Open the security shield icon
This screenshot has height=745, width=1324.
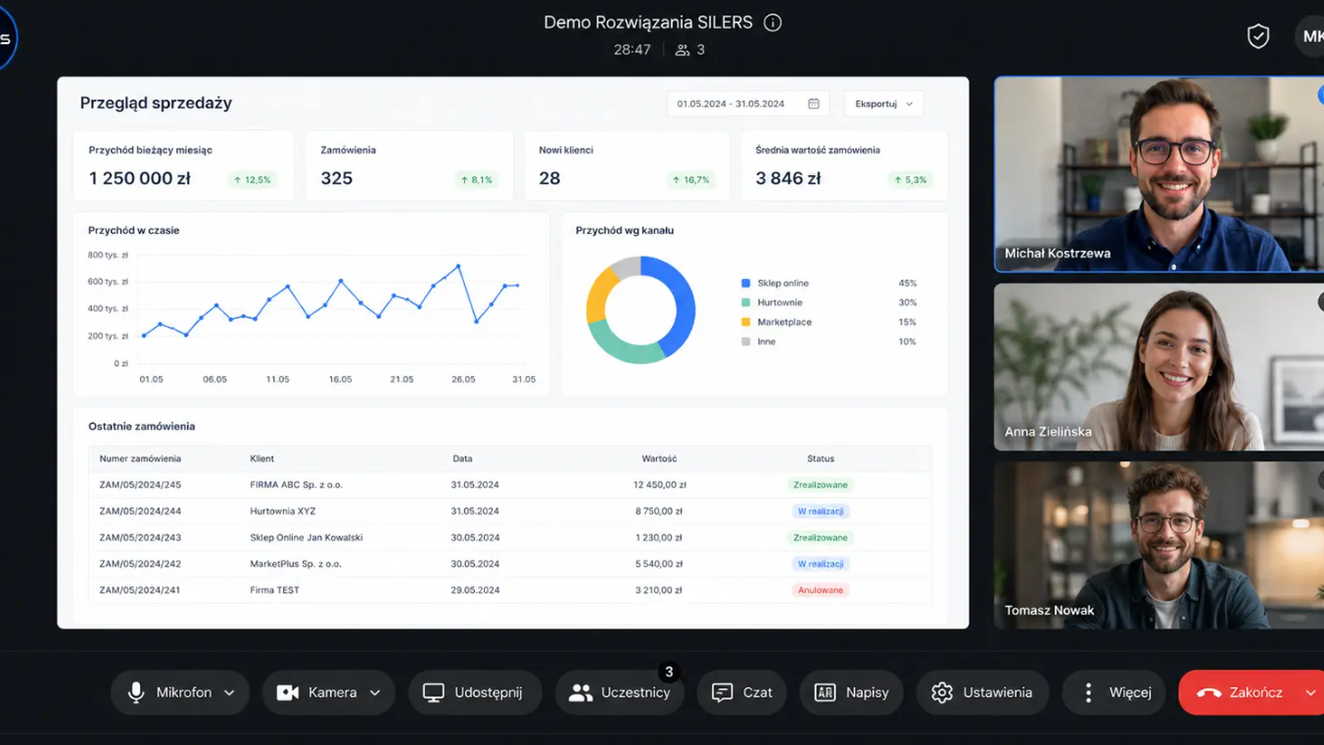tap(1258, 36)
